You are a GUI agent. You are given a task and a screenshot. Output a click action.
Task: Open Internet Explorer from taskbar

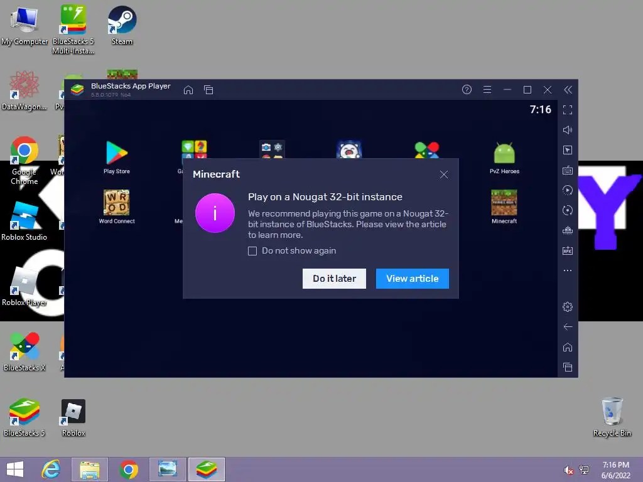pos(51,469)
